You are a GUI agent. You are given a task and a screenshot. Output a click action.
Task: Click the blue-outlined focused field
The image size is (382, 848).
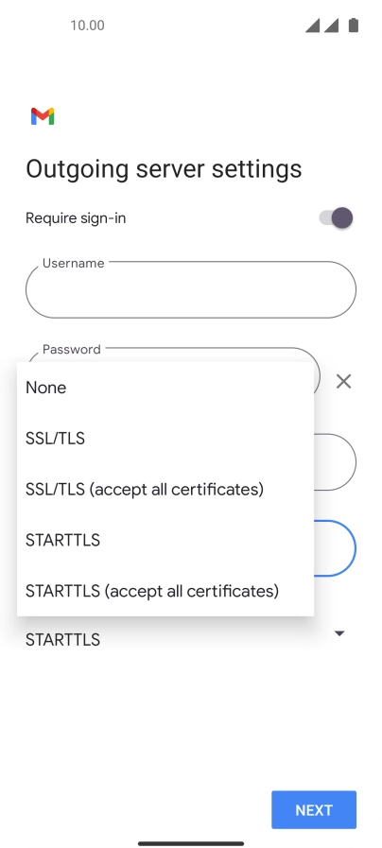(335, 548)
